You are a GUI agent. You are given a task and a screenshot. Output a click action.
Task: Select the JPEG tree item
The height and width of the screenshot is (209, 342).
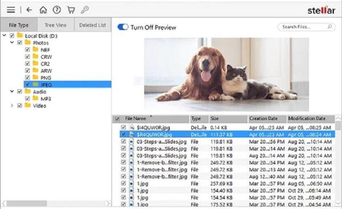[67, 84]
